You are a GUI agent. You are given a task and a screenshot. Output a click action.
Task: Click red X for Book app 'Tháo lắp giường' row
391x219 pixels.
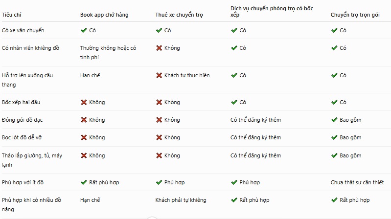(84, 155)
